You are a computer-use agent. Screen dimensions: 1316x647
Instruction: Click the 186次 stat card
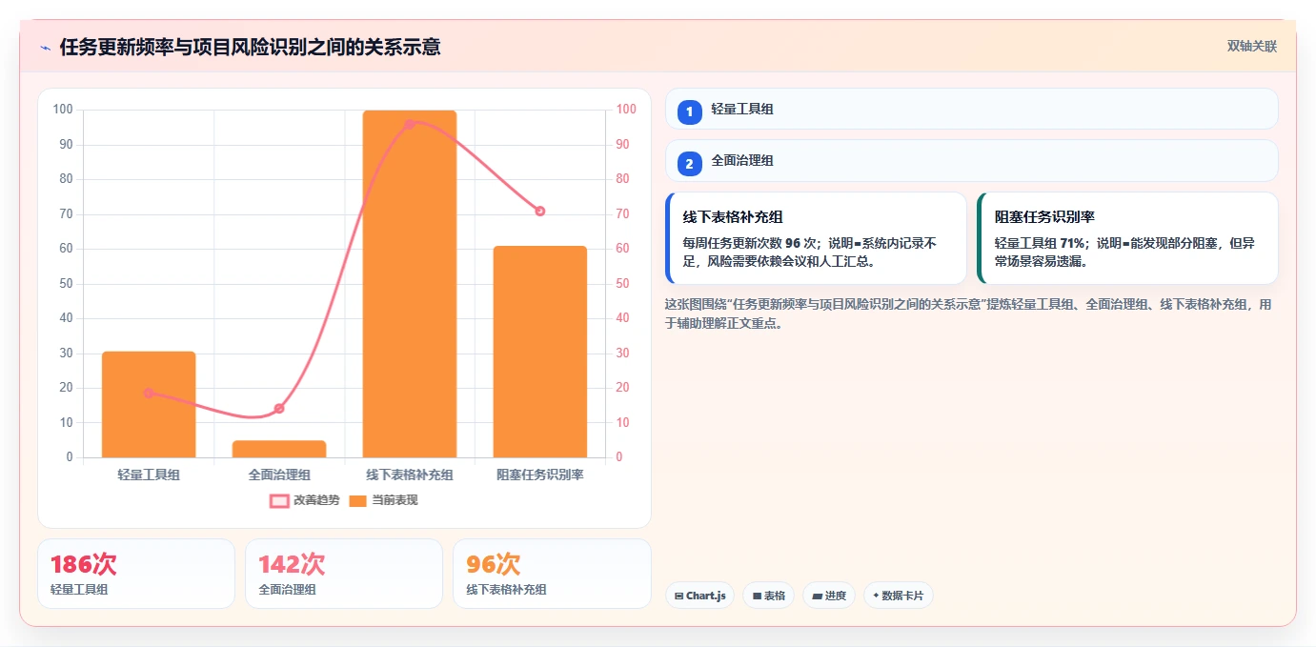136,574
